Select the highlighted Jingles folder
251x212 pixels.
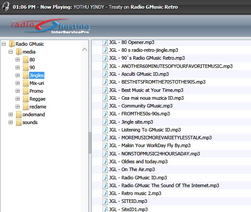point(37,75)
